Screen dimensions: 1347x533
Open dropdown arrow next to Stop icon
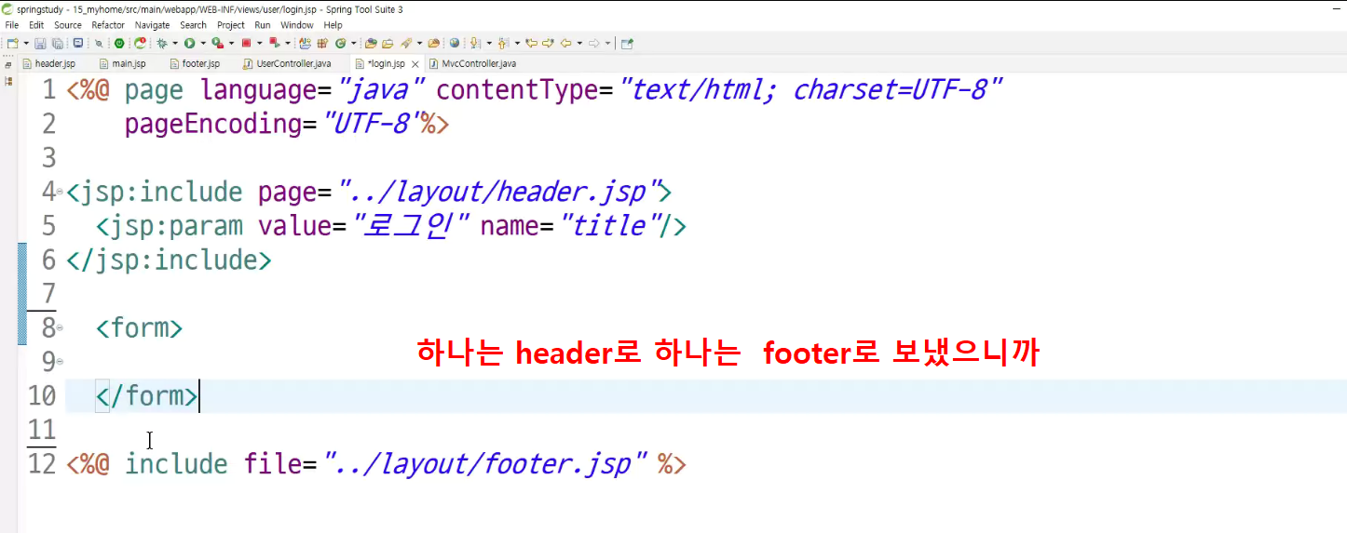[x=260, y=43]
